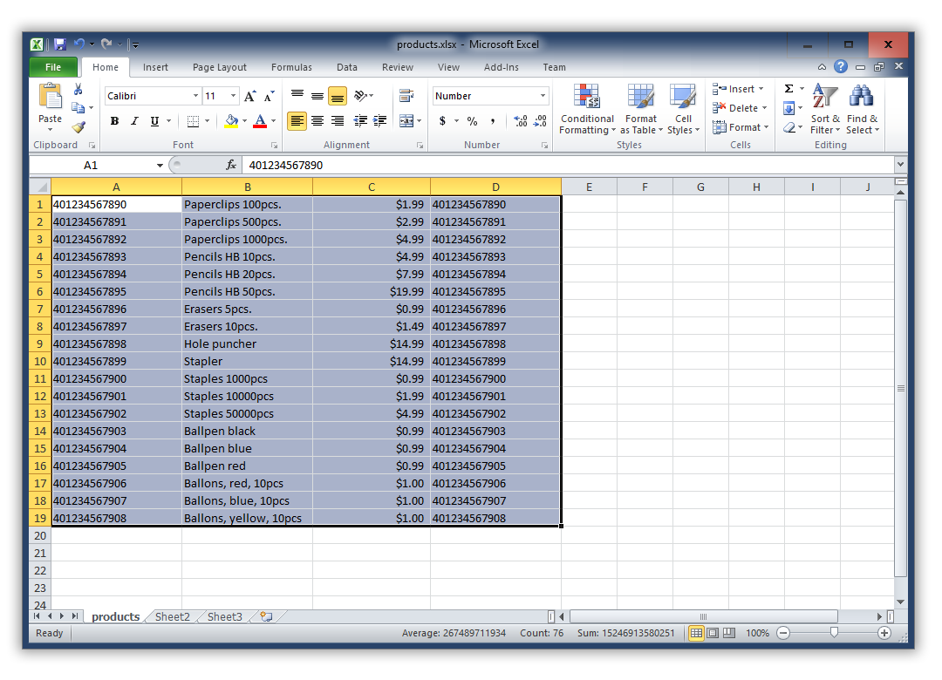Image resolution: width=942 pixels, height=680 pixels.
Task: Toggle Underline formatting
Action: [154, 120]
